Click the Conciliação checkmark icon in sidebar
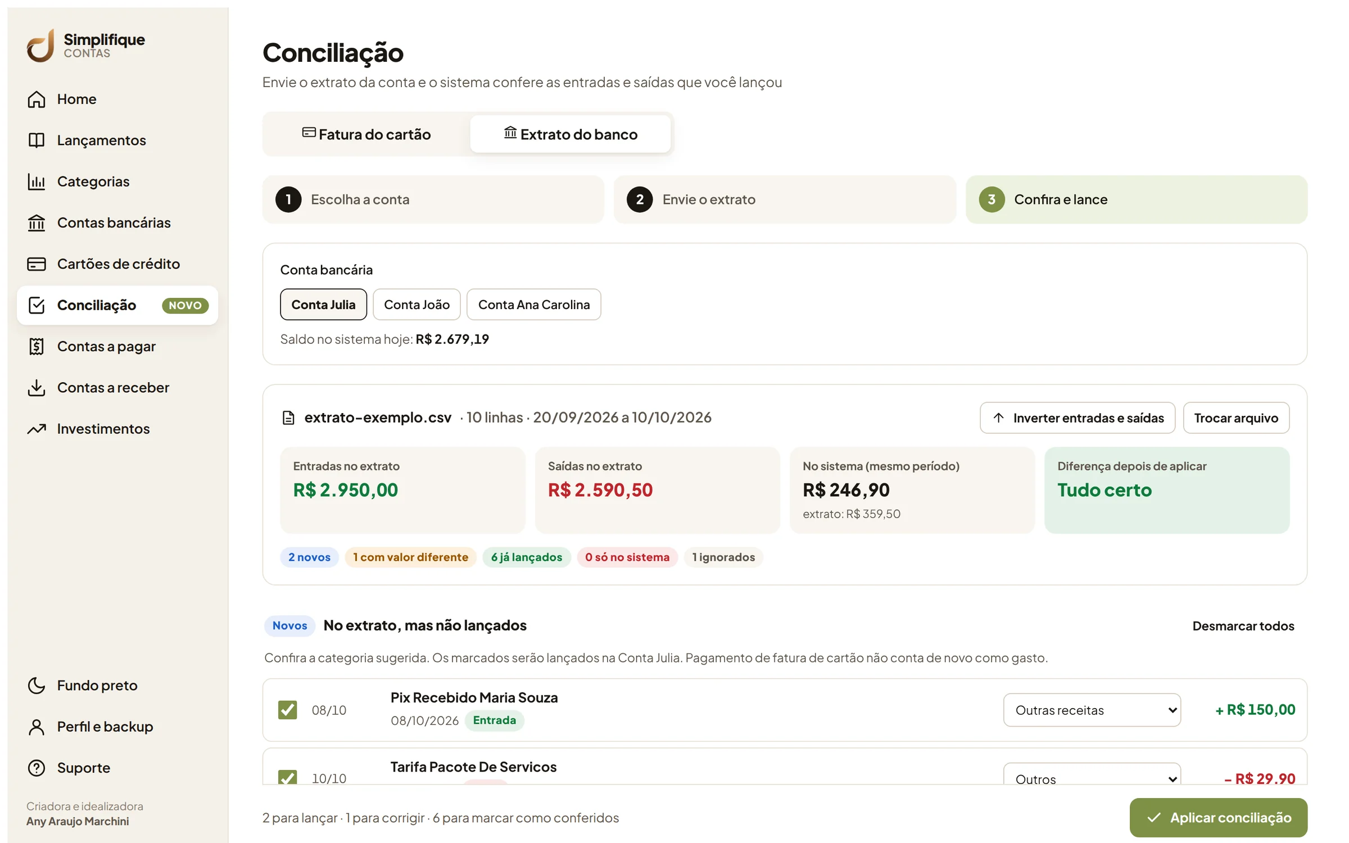 (x=37, y=305)
